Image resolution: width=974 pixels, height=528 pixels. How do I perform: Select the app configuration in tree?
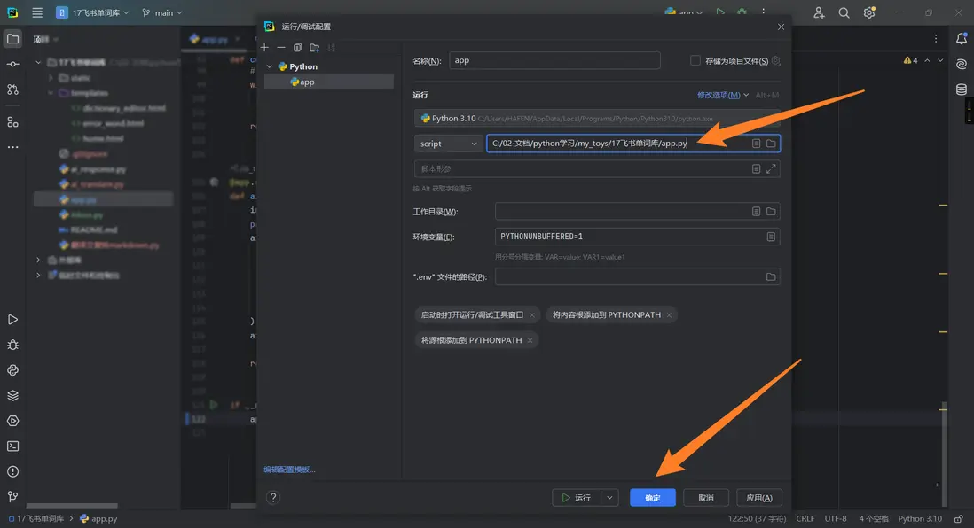(307, 82)
